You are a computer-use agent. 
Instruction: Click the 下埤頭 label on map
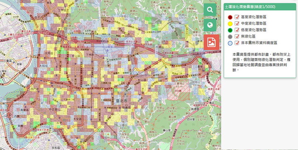click(90, 55)
